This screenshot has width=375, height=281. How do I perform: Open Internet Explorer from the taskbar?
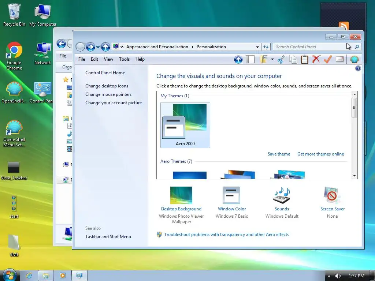[x=29, y=276]
